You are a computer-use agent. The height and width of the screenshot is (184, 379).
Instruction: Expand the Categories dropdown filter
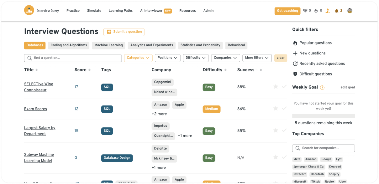click(x=138, y=58)
